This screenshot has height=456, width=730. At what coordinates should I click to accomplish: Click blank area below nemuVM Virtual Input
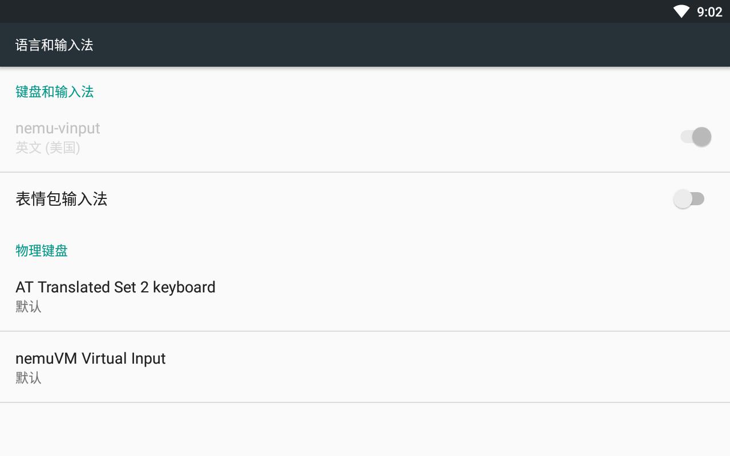pos(365,430)
